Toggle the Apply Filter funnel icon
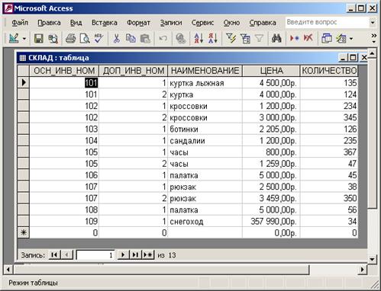The image size is (381, 291). pos(259,39)
